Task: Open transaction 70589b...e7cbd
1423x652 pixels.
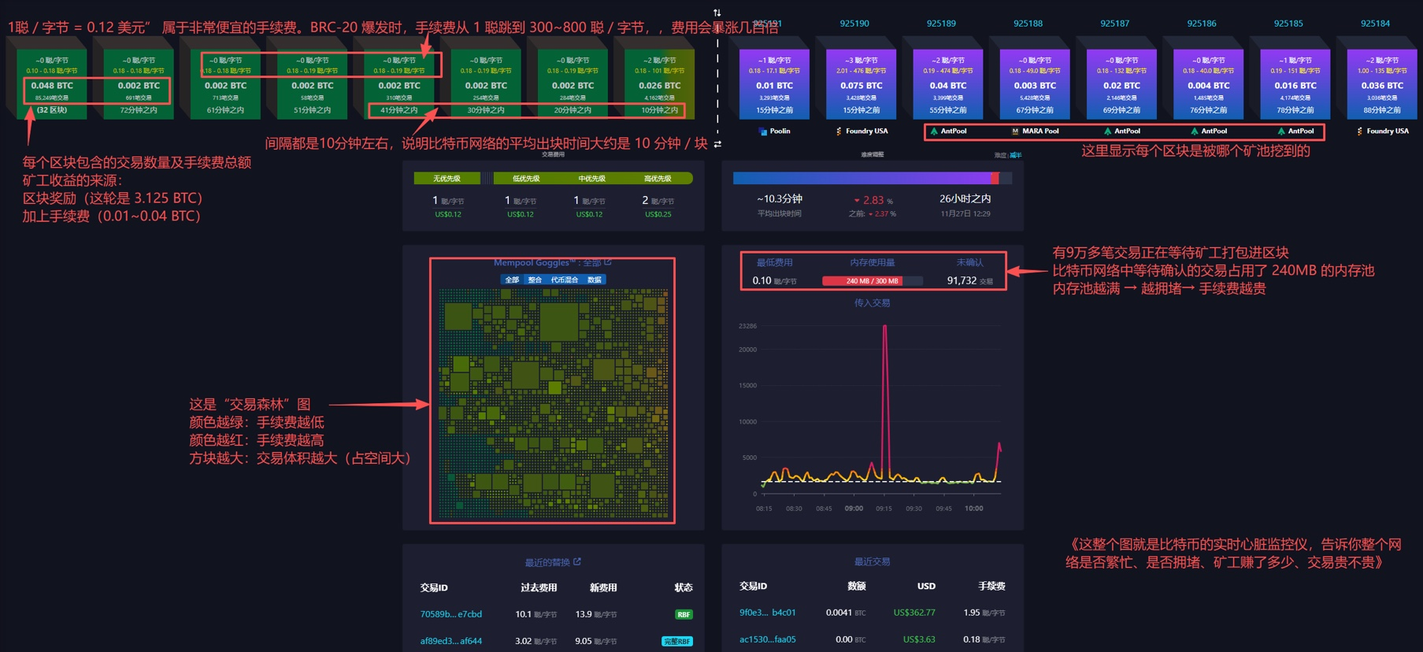Action: tap(450, 614)
